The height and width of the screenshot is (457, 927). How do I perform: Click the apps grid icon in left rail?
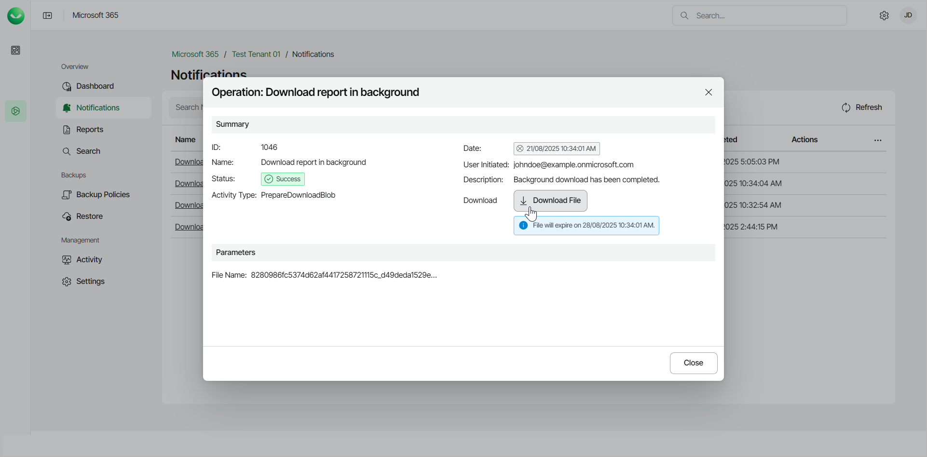coord(16,51)
